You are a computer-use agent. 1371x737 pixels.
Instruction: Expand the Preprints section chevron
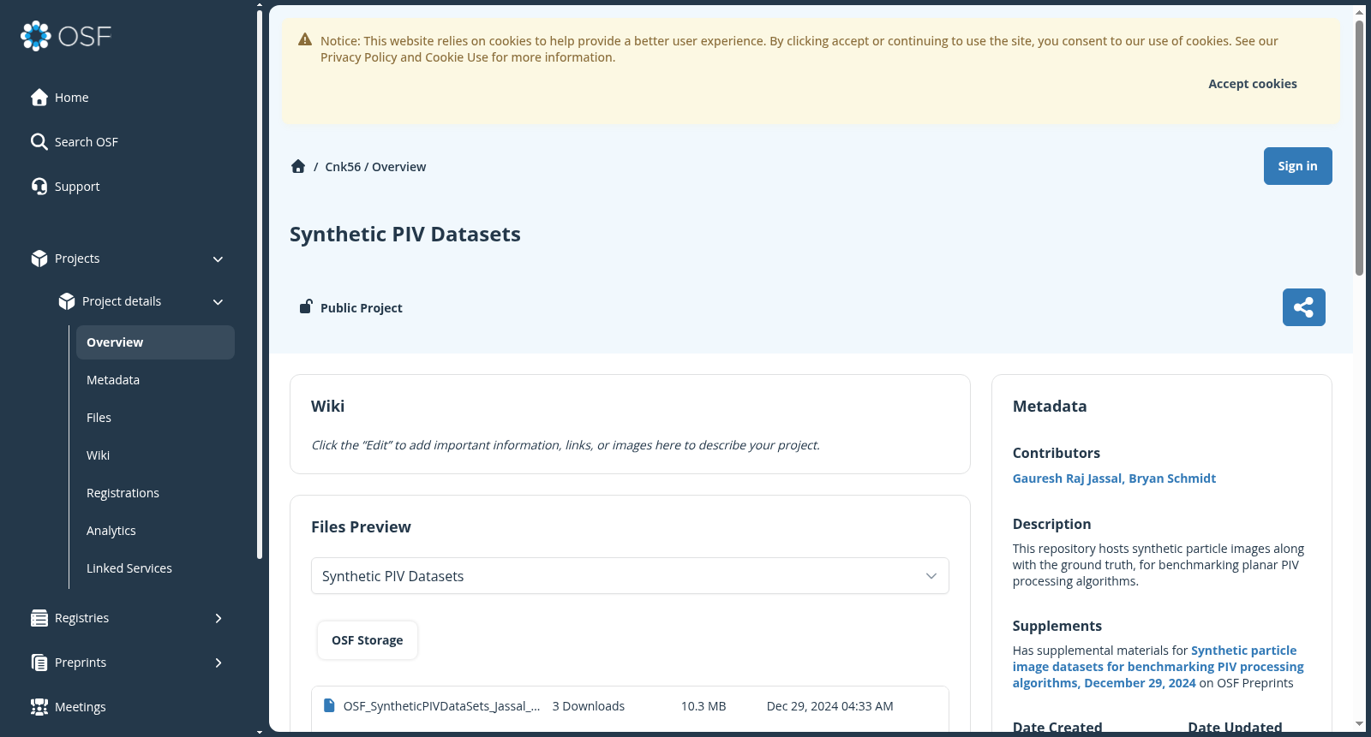pos(219,663)
